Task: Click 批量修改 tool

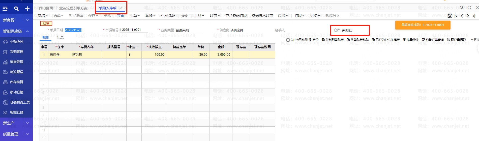Action: pos(411,40)
